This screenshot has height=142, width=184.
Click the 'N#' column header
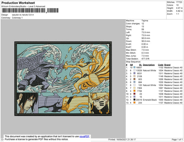click(x=131, y=65)
